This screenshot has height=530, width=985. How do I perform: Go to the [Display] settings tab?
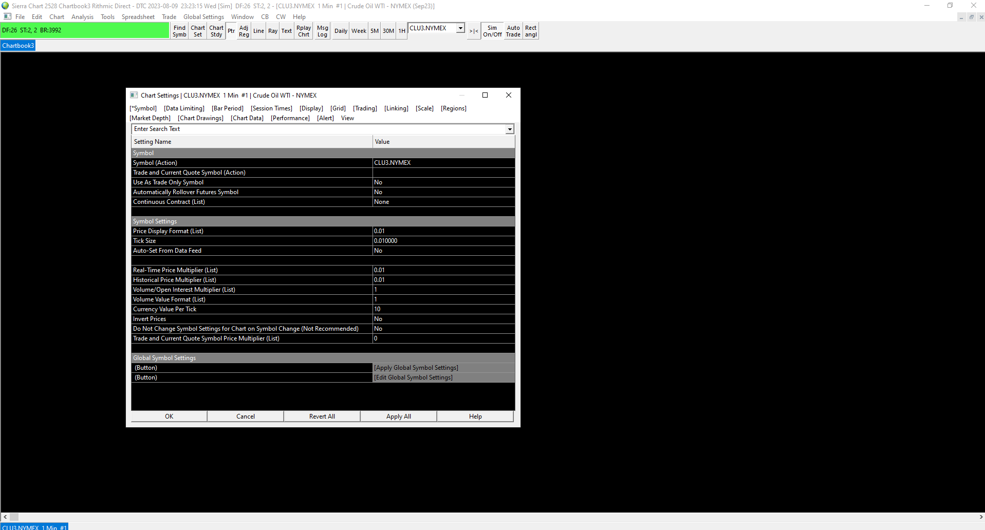tap(311, 108)
